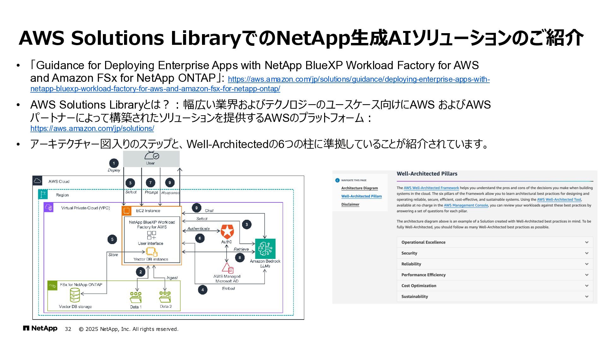Click the Amazon Bedrock LLMs icon

click(265, 249)
